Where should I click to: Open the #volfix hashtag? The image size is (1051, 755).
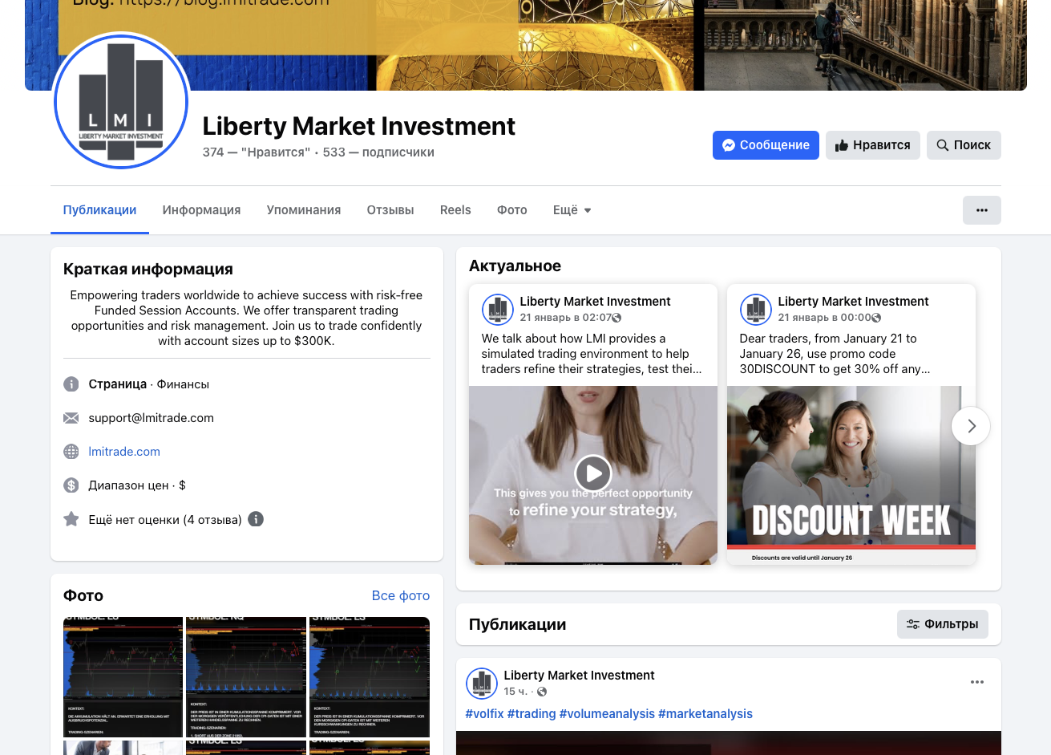485,714
